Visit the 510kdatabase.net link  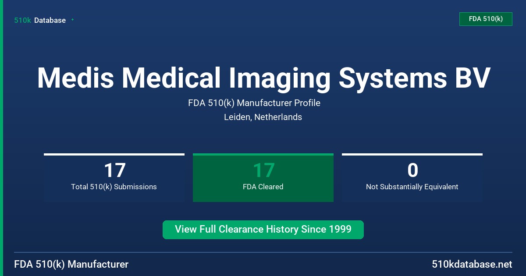[472, 265]
